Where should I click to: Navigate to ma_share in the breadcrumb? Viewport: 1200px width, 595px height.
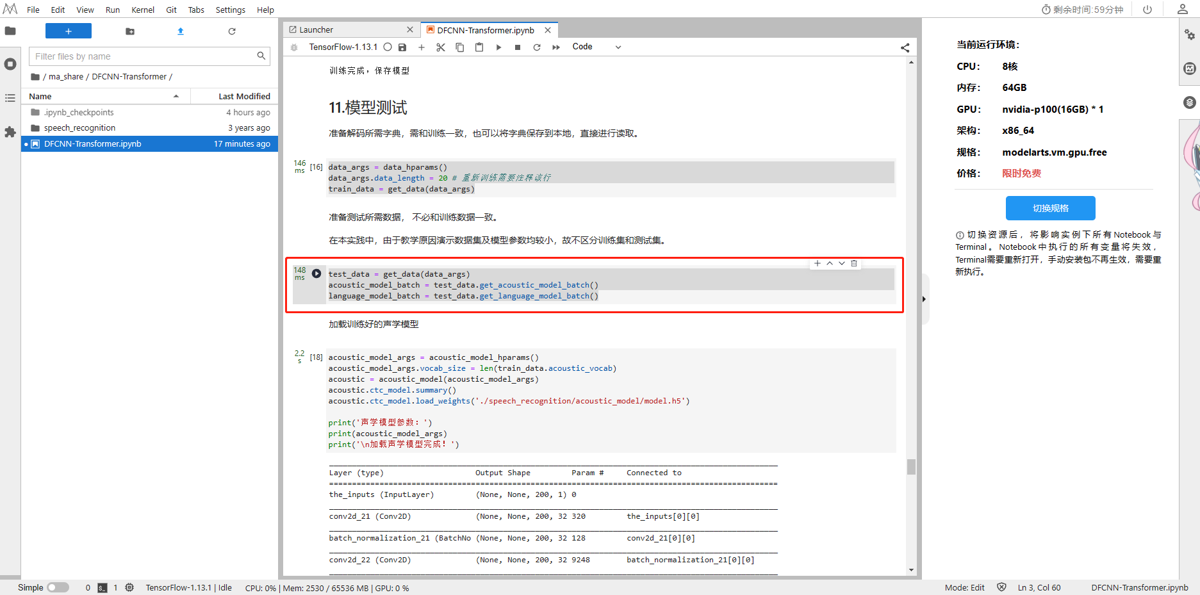pos(66,77)
